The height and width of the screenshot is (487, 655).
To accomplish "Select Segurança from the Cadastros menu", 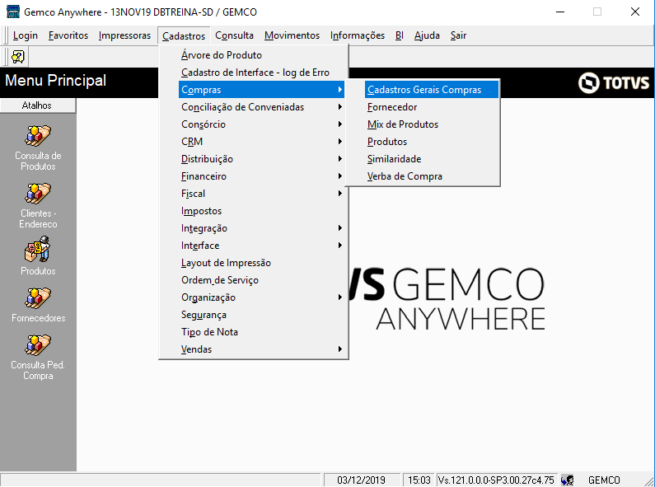I will coord(253,315).
